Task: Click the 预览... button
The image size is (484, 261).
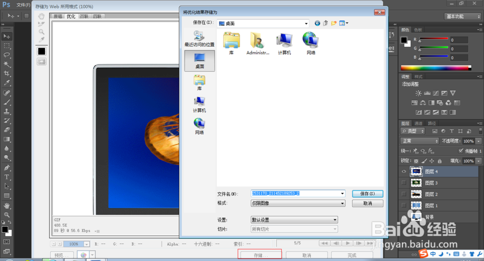Action: click(62, 255)
